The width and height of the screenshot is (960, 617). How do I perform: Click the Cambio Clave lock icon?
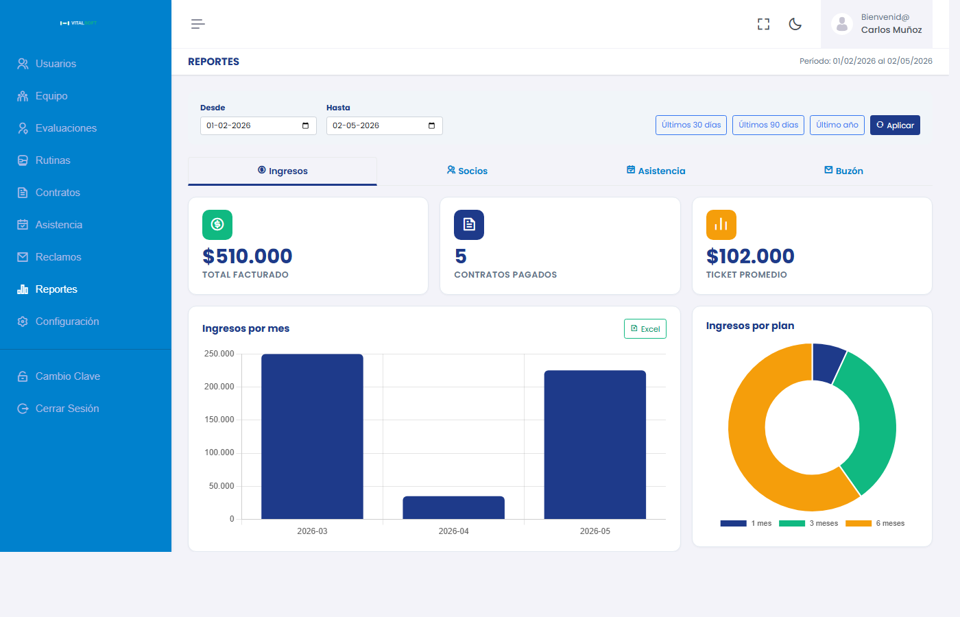(23, 376)
